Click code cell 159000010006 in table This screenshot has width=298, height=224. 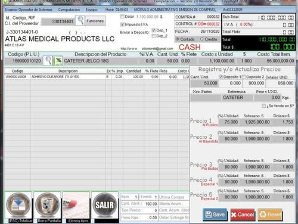coord(17,77)
